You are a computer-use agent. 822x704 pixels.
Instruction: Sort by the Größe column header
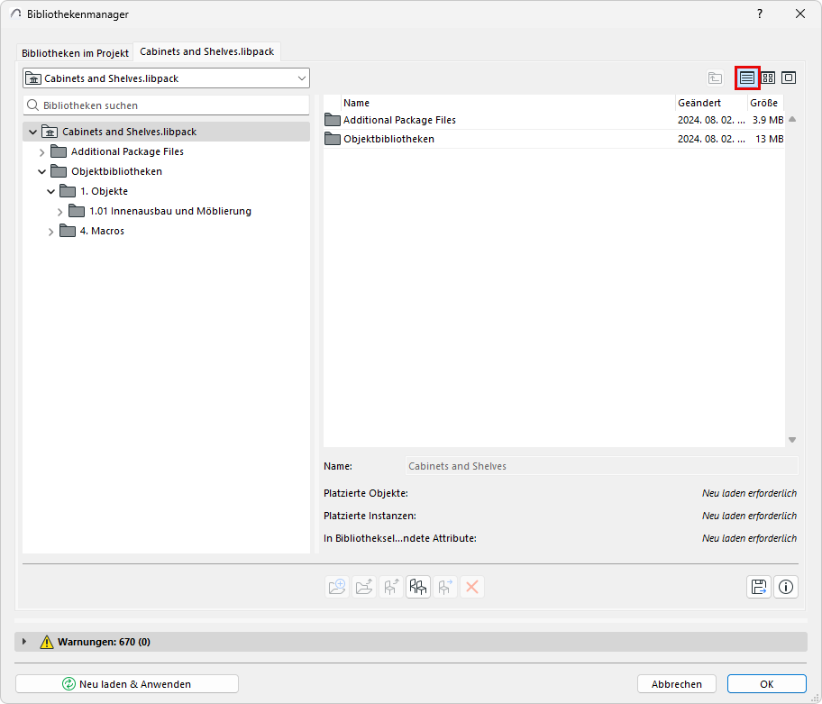(x=765, y=103)
